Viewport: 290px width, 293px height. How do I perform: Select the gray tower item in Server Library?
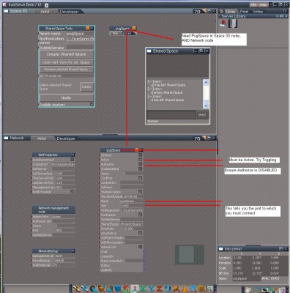coord(233,23)
